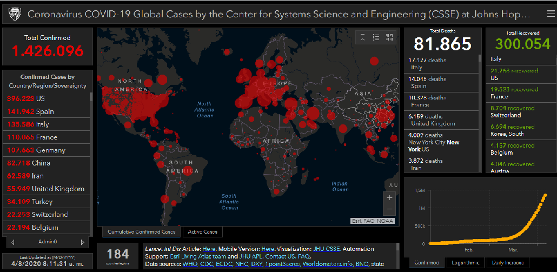Open the Lancet article 'Here' link
The height and width of the screenshot is (272, 557).
[209, 249]
